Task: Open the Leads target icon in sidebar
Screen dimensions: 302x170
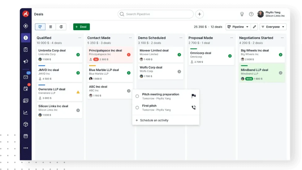Action: click(26, 26)
